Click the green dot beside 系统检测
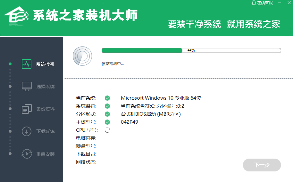Image resolution: width=293 pixels, height=182 pixels. [10, 64]
